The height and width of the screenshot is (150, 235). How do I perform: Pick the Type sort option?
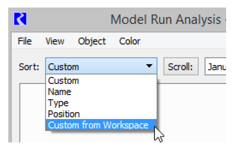tap(58, 103)
